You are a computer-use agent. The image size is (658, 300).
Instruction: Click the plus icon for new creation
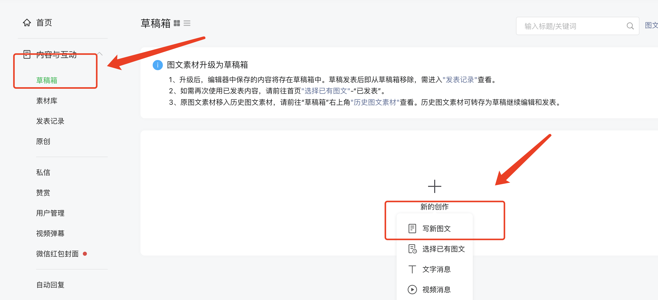tap(434, 186)
